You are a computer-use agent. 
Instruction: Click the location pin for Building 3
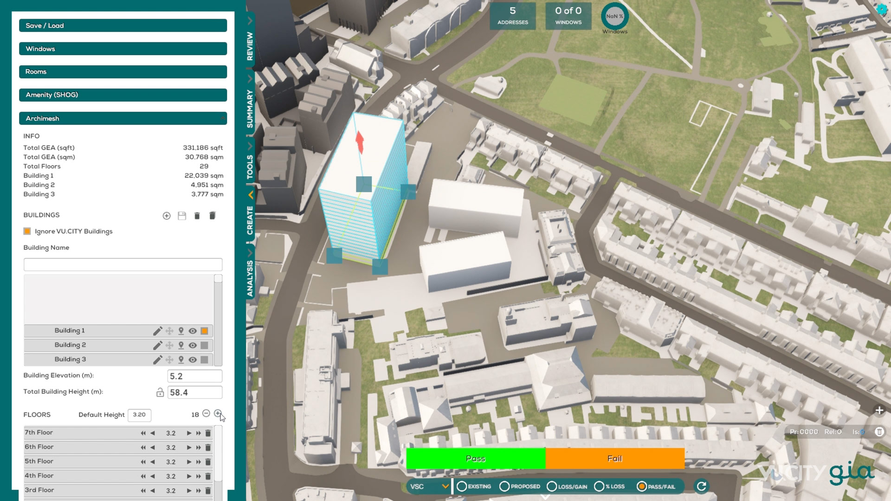point(181,360)
